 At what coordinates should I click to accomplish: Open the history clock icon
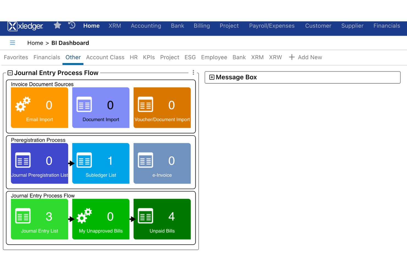coord(72,25)
